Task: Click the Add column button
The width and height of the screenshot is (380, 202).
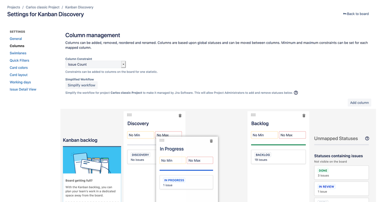Action: (x=359, y=103)
